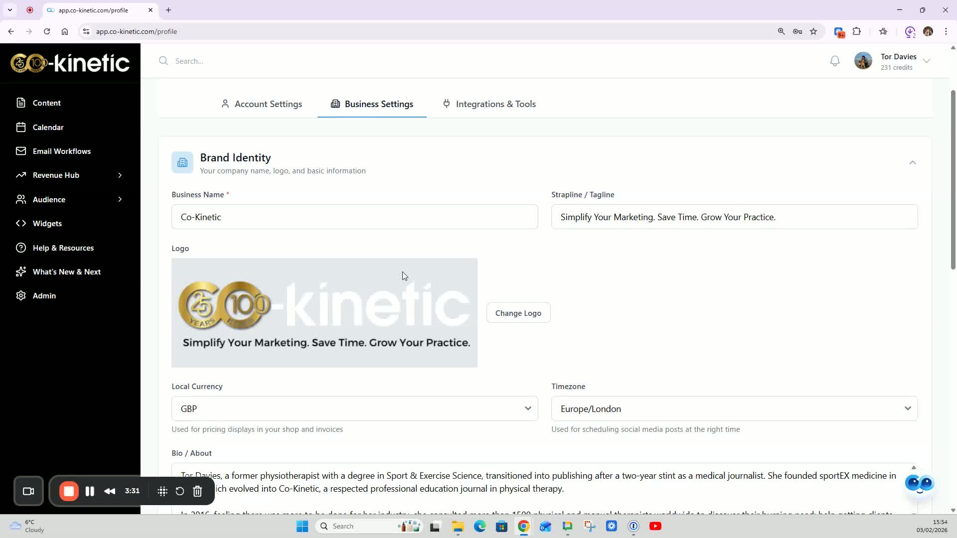The width and height of the screenshot is (957, 538).
Task: Stop the screen recording
Action: point(69,491)
